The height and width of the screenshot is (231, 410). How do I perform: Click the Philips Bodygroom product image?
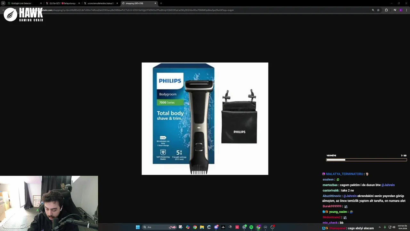click(x=205, y=119)
